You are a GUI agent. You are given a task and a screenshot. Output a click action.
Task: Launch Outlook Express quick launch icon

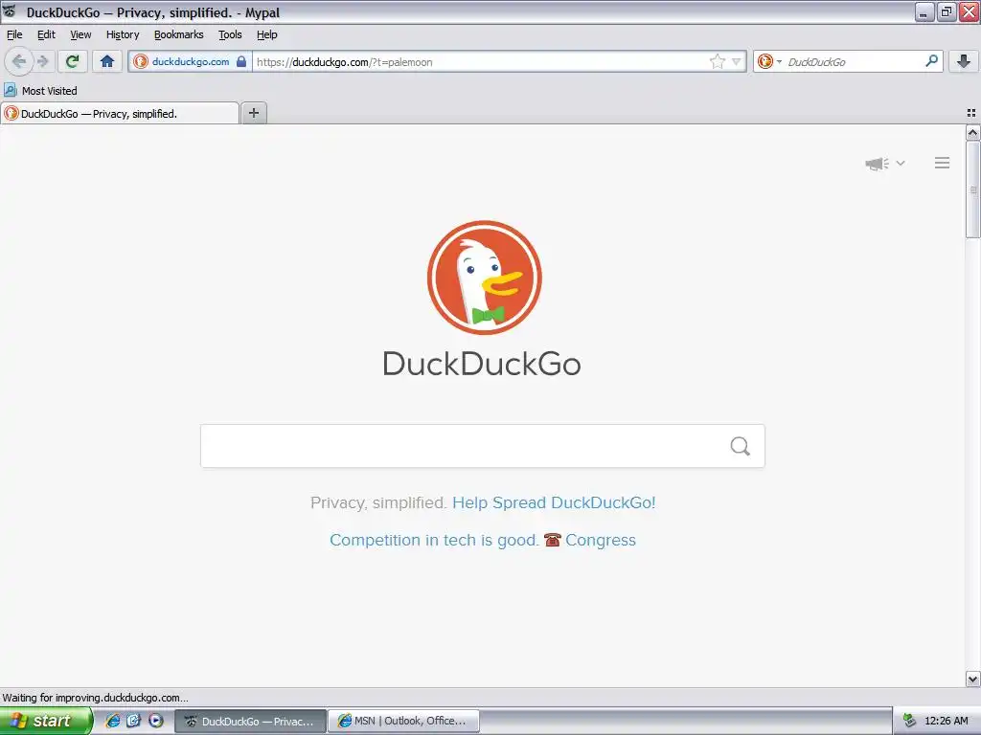[x=134, y=721]
